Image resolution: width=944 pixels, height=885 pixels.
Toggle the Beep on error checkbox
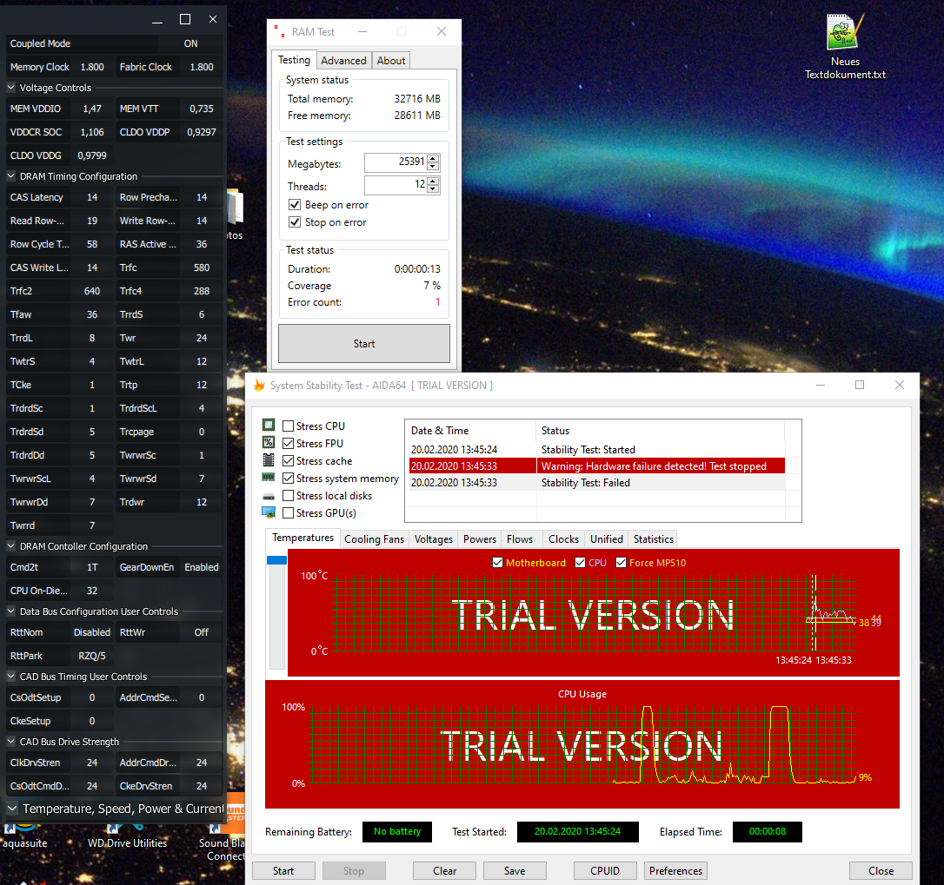295,205
